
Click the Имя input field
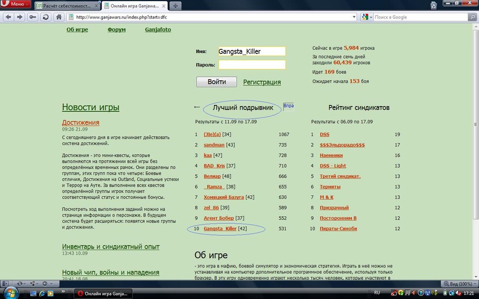tap(252, 51)
